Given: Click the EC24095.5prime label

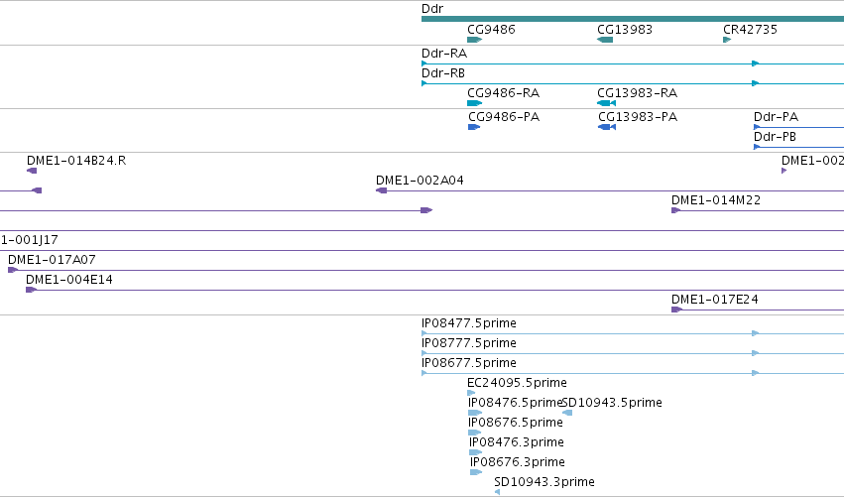Looking at the screenshot, I should coord(518,383).
